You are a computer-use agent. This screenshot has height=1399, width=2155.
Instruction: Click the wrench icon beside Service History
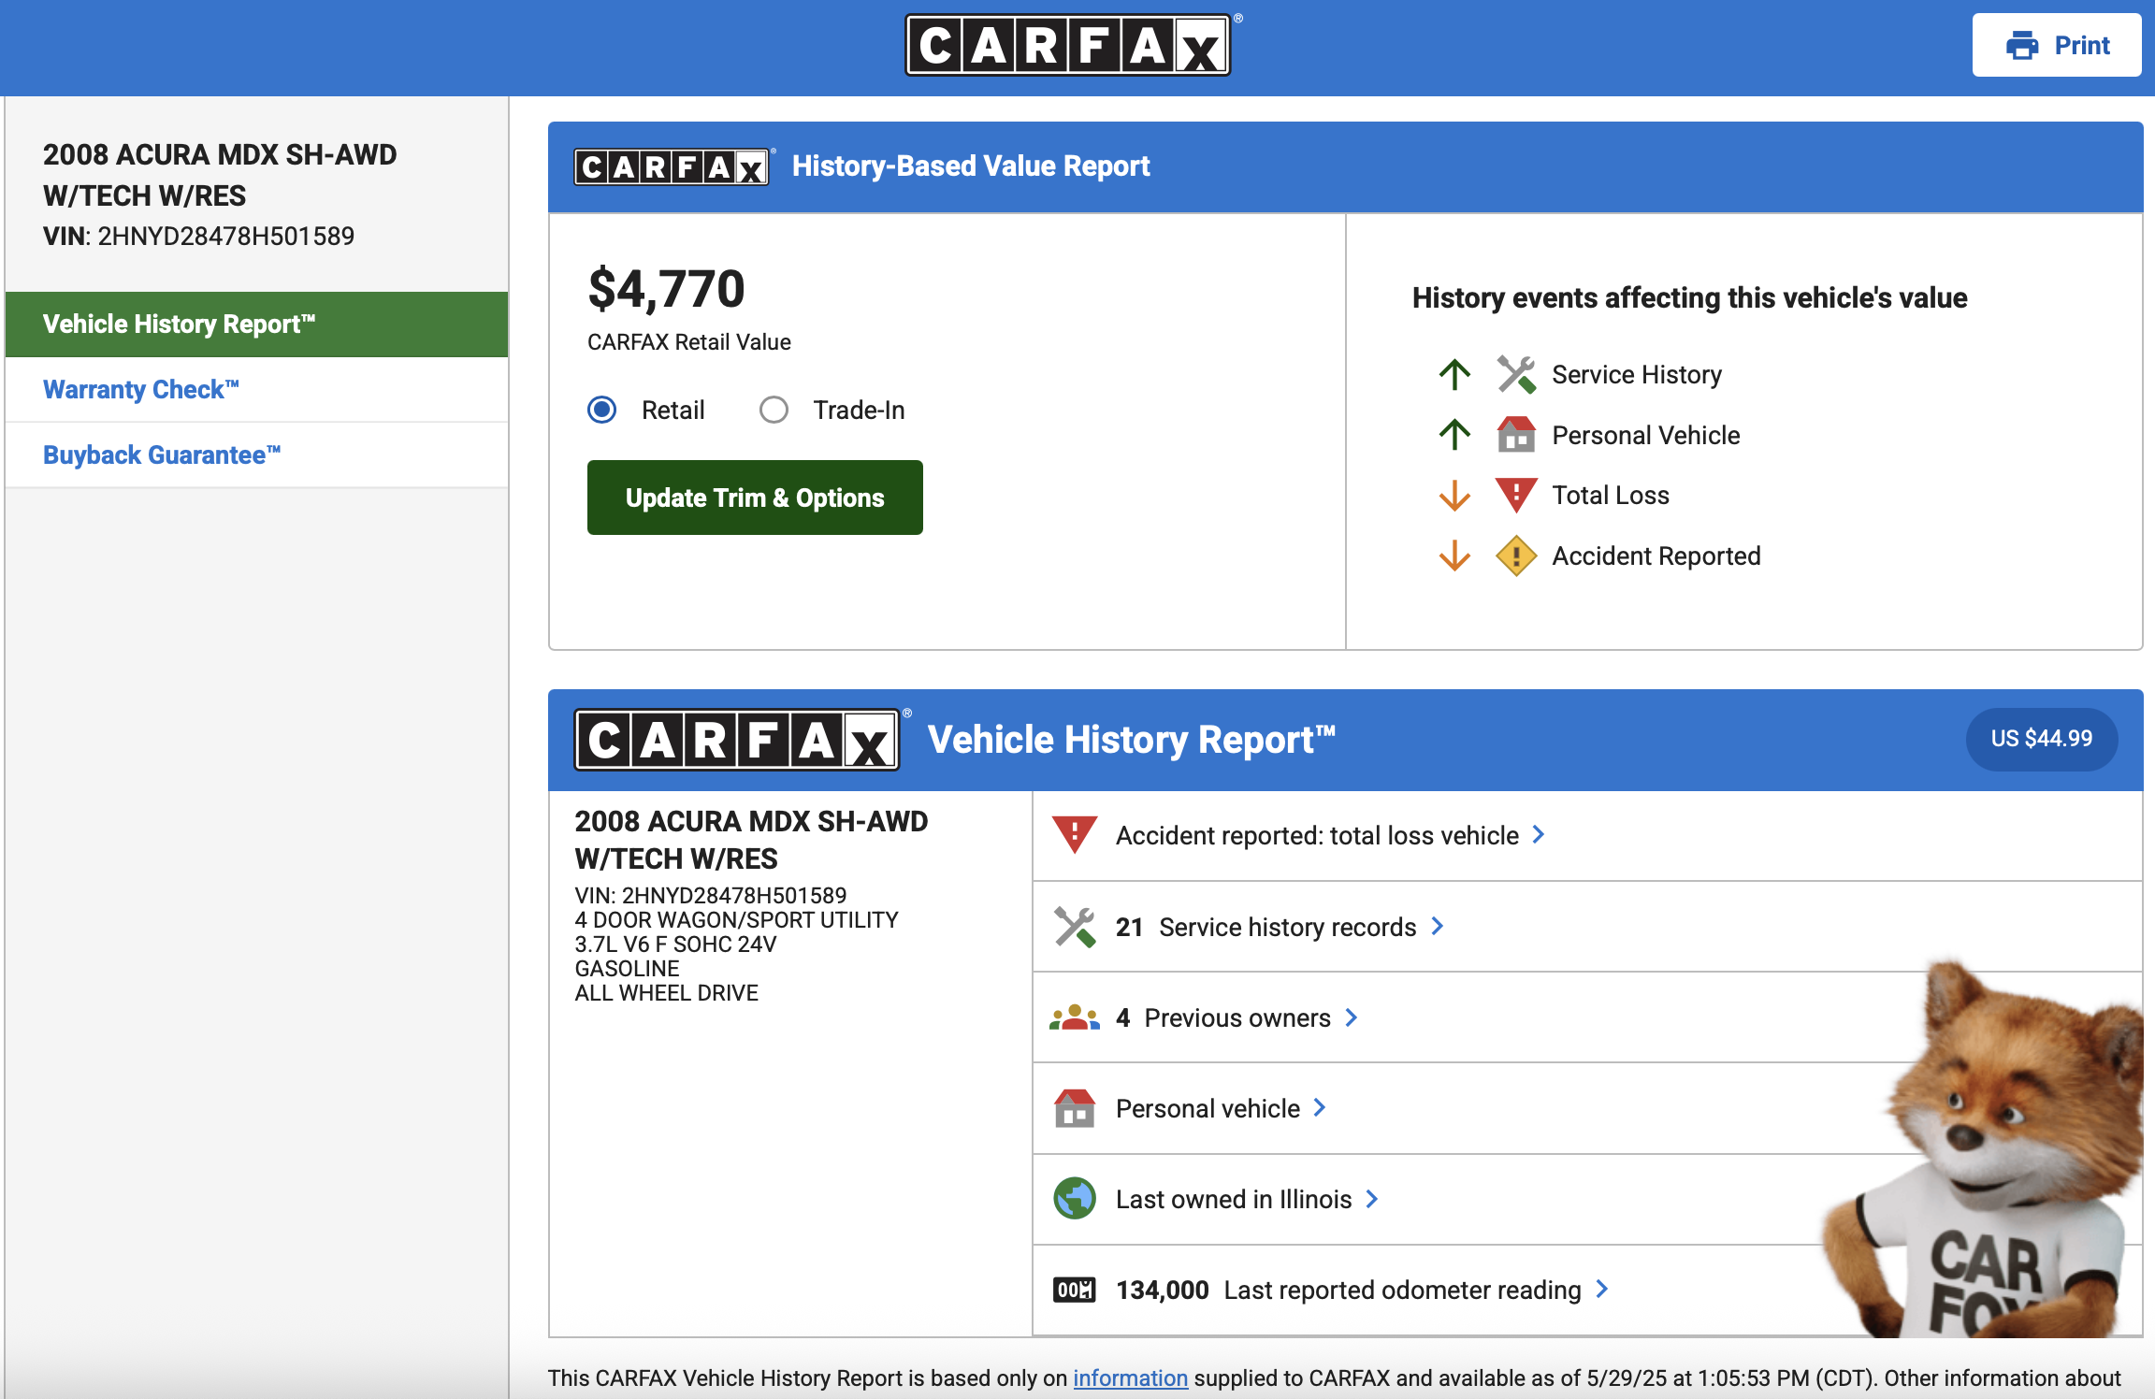coord(1516,375)
